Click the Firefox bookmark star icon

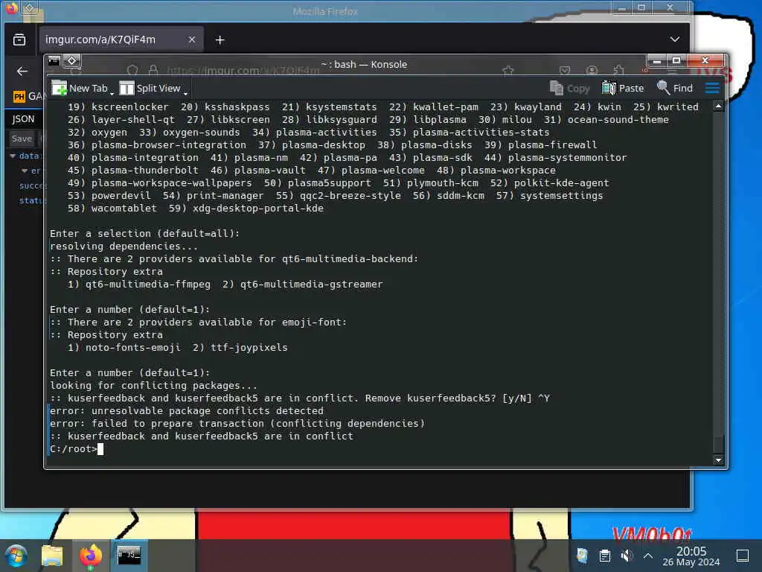[508, 71]
